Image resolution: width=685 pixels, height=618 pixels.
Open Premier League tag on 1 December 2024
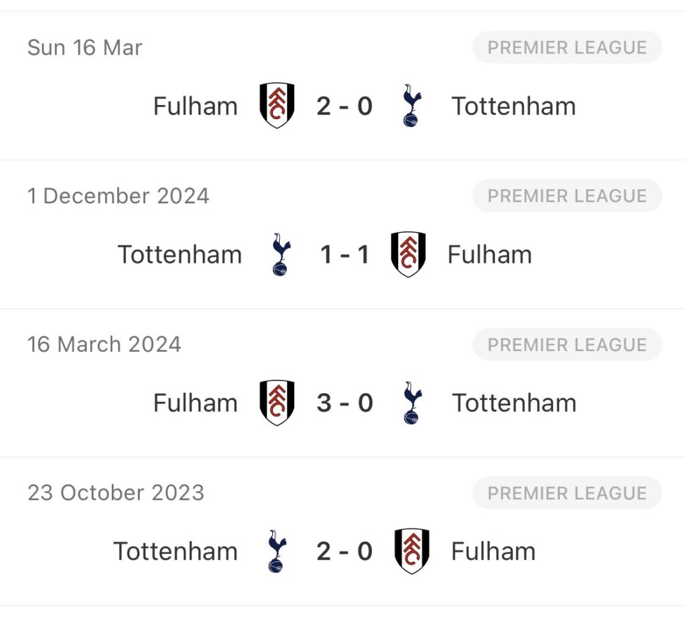(x=567, y=196)
